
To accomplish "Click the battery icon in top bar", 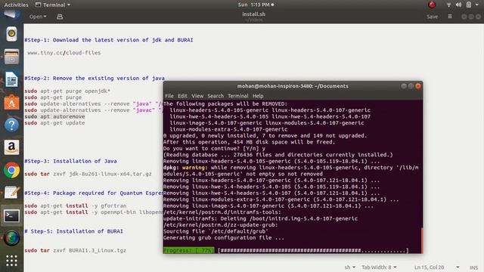I will pos(469,5).
